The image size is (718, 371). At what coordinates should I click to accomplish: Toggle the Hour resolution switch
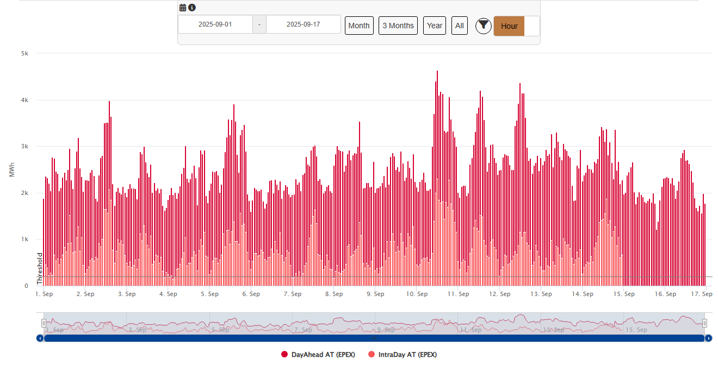coord(516,26)
